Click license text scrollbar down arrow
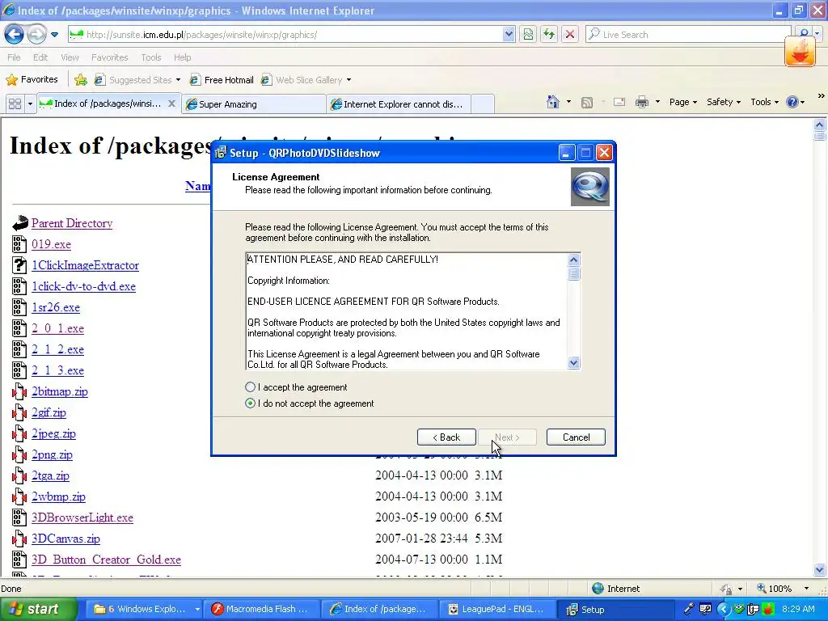Viewport: 828px width, 621px height. tap(573, 363)
